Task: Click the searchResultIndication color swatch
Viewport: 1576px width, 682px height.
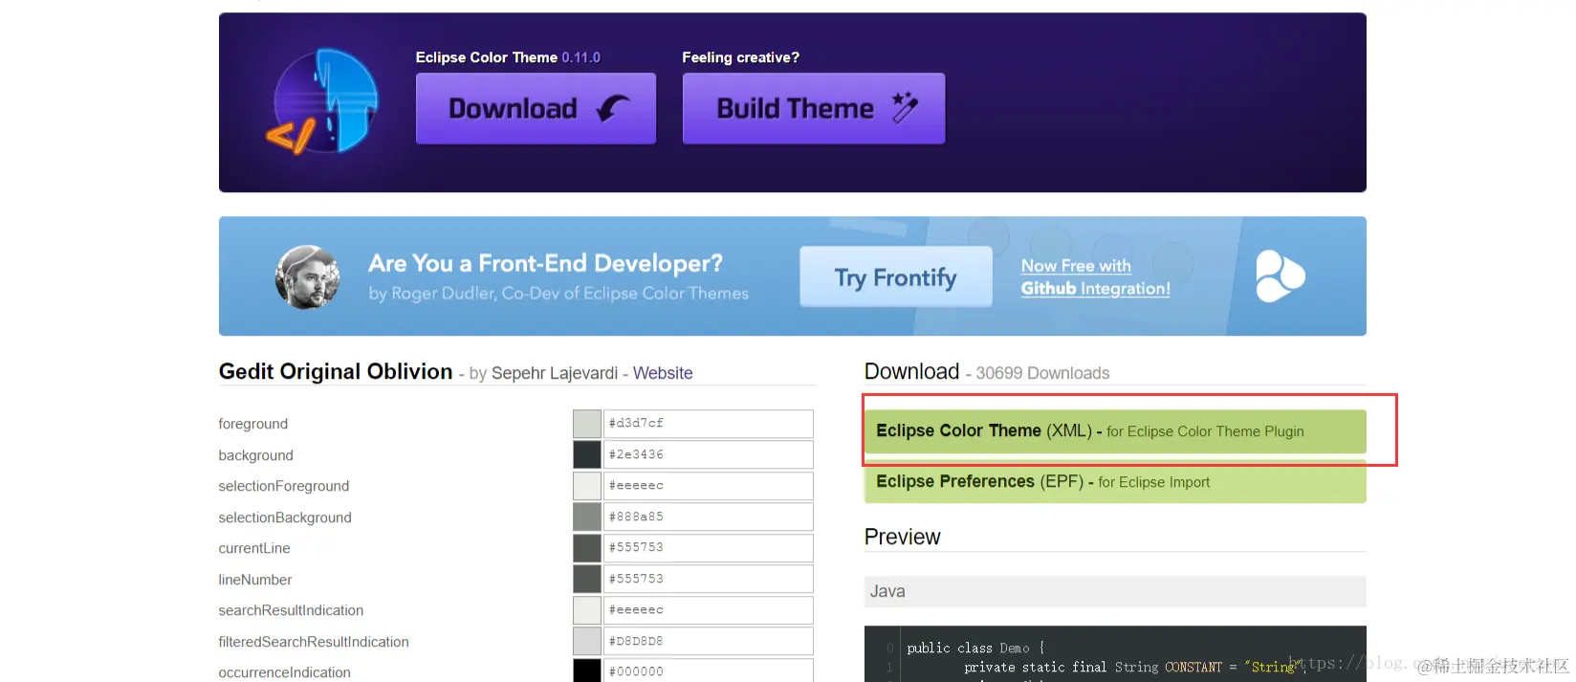Action: pyautogui.click(x=587, y=610)
